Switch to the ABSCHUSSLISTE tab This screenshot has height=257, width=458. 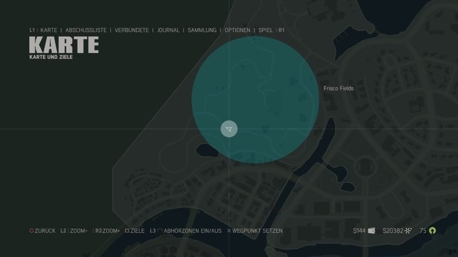pos(86,30)
